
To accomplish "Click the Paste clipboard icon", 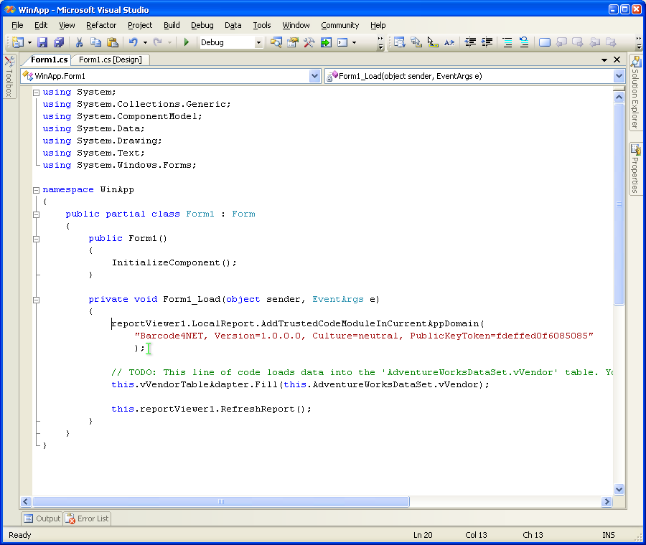I will point(112,43).
